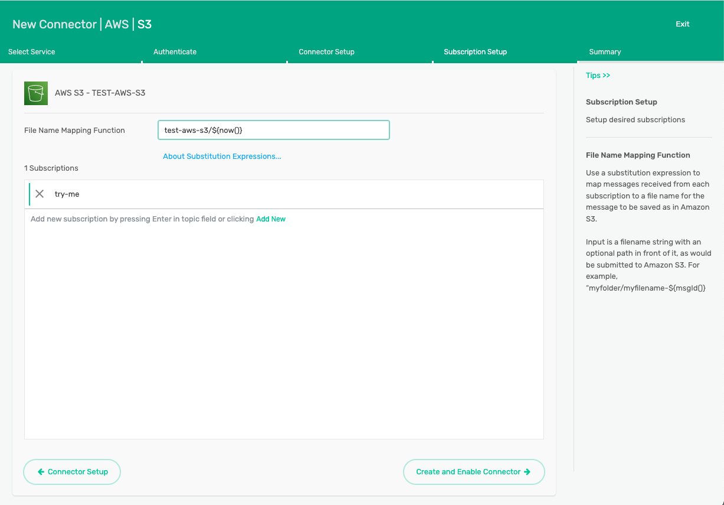The image size is (724, 505).
Task: Open the Authenticate step tab
Action: 175,52
